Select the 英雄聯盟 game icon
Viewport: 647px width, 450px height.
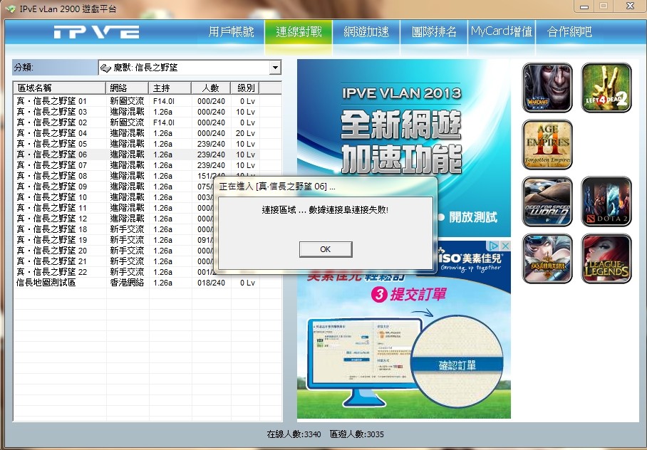(x=547, y=258)
